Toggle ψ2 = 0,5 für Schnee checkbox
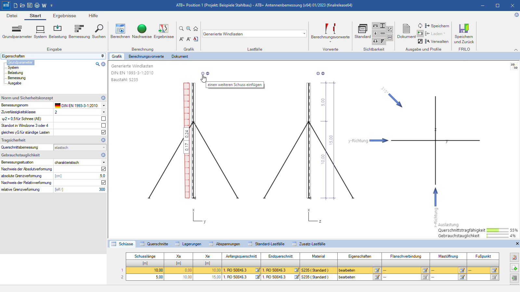This screenshot has width=520, height=292. point(103,119)
